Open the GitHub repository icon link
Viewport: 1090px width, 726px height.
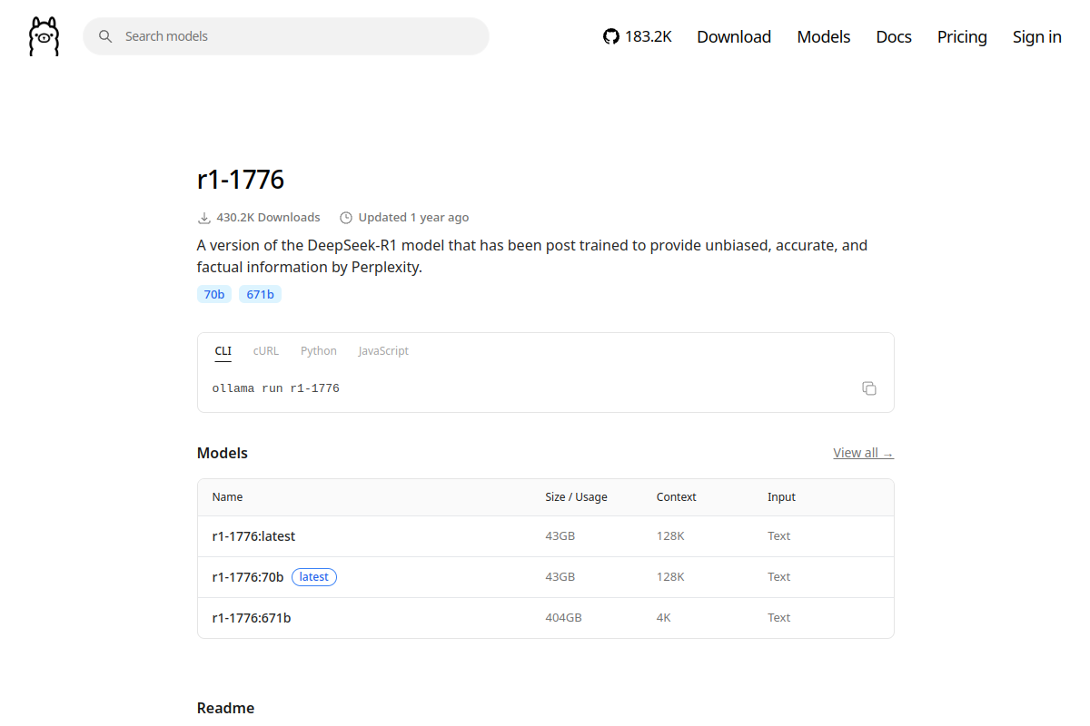click(x=611, y=36)
